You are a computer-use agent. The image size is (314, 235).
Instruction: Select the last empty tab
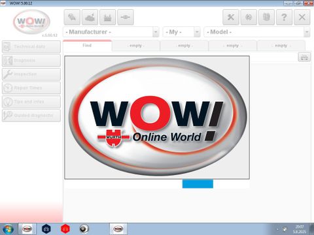[x=281, y=46]
